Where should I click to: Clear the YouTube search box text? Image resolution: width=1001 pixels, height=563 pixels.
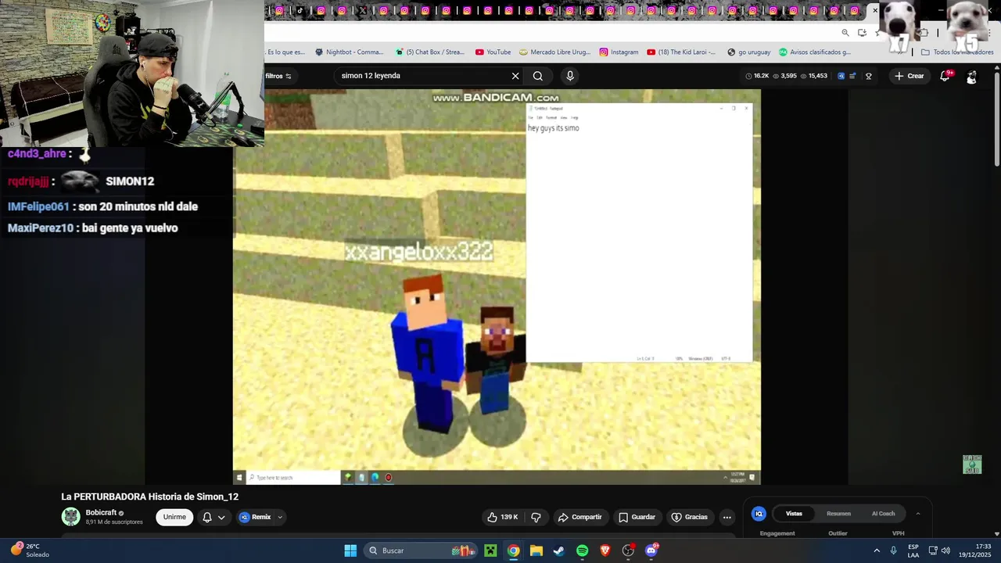[x=515, y=76]
